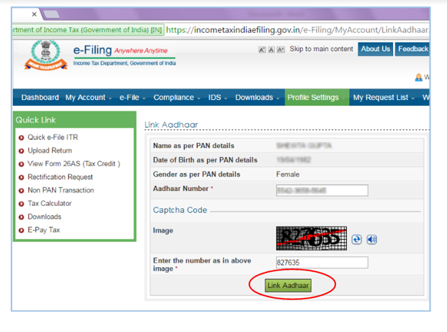Click the Aadhaar Number input field
This screenshot has height=332, width=447.
(x=322, y=191)
